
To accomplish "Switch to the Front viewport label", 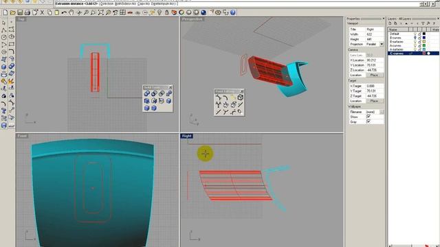I will 22,136.
